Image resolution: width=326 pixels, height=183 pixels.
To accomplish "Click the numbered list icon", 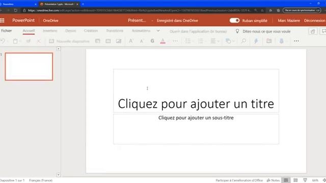I will tap(201, 41).
